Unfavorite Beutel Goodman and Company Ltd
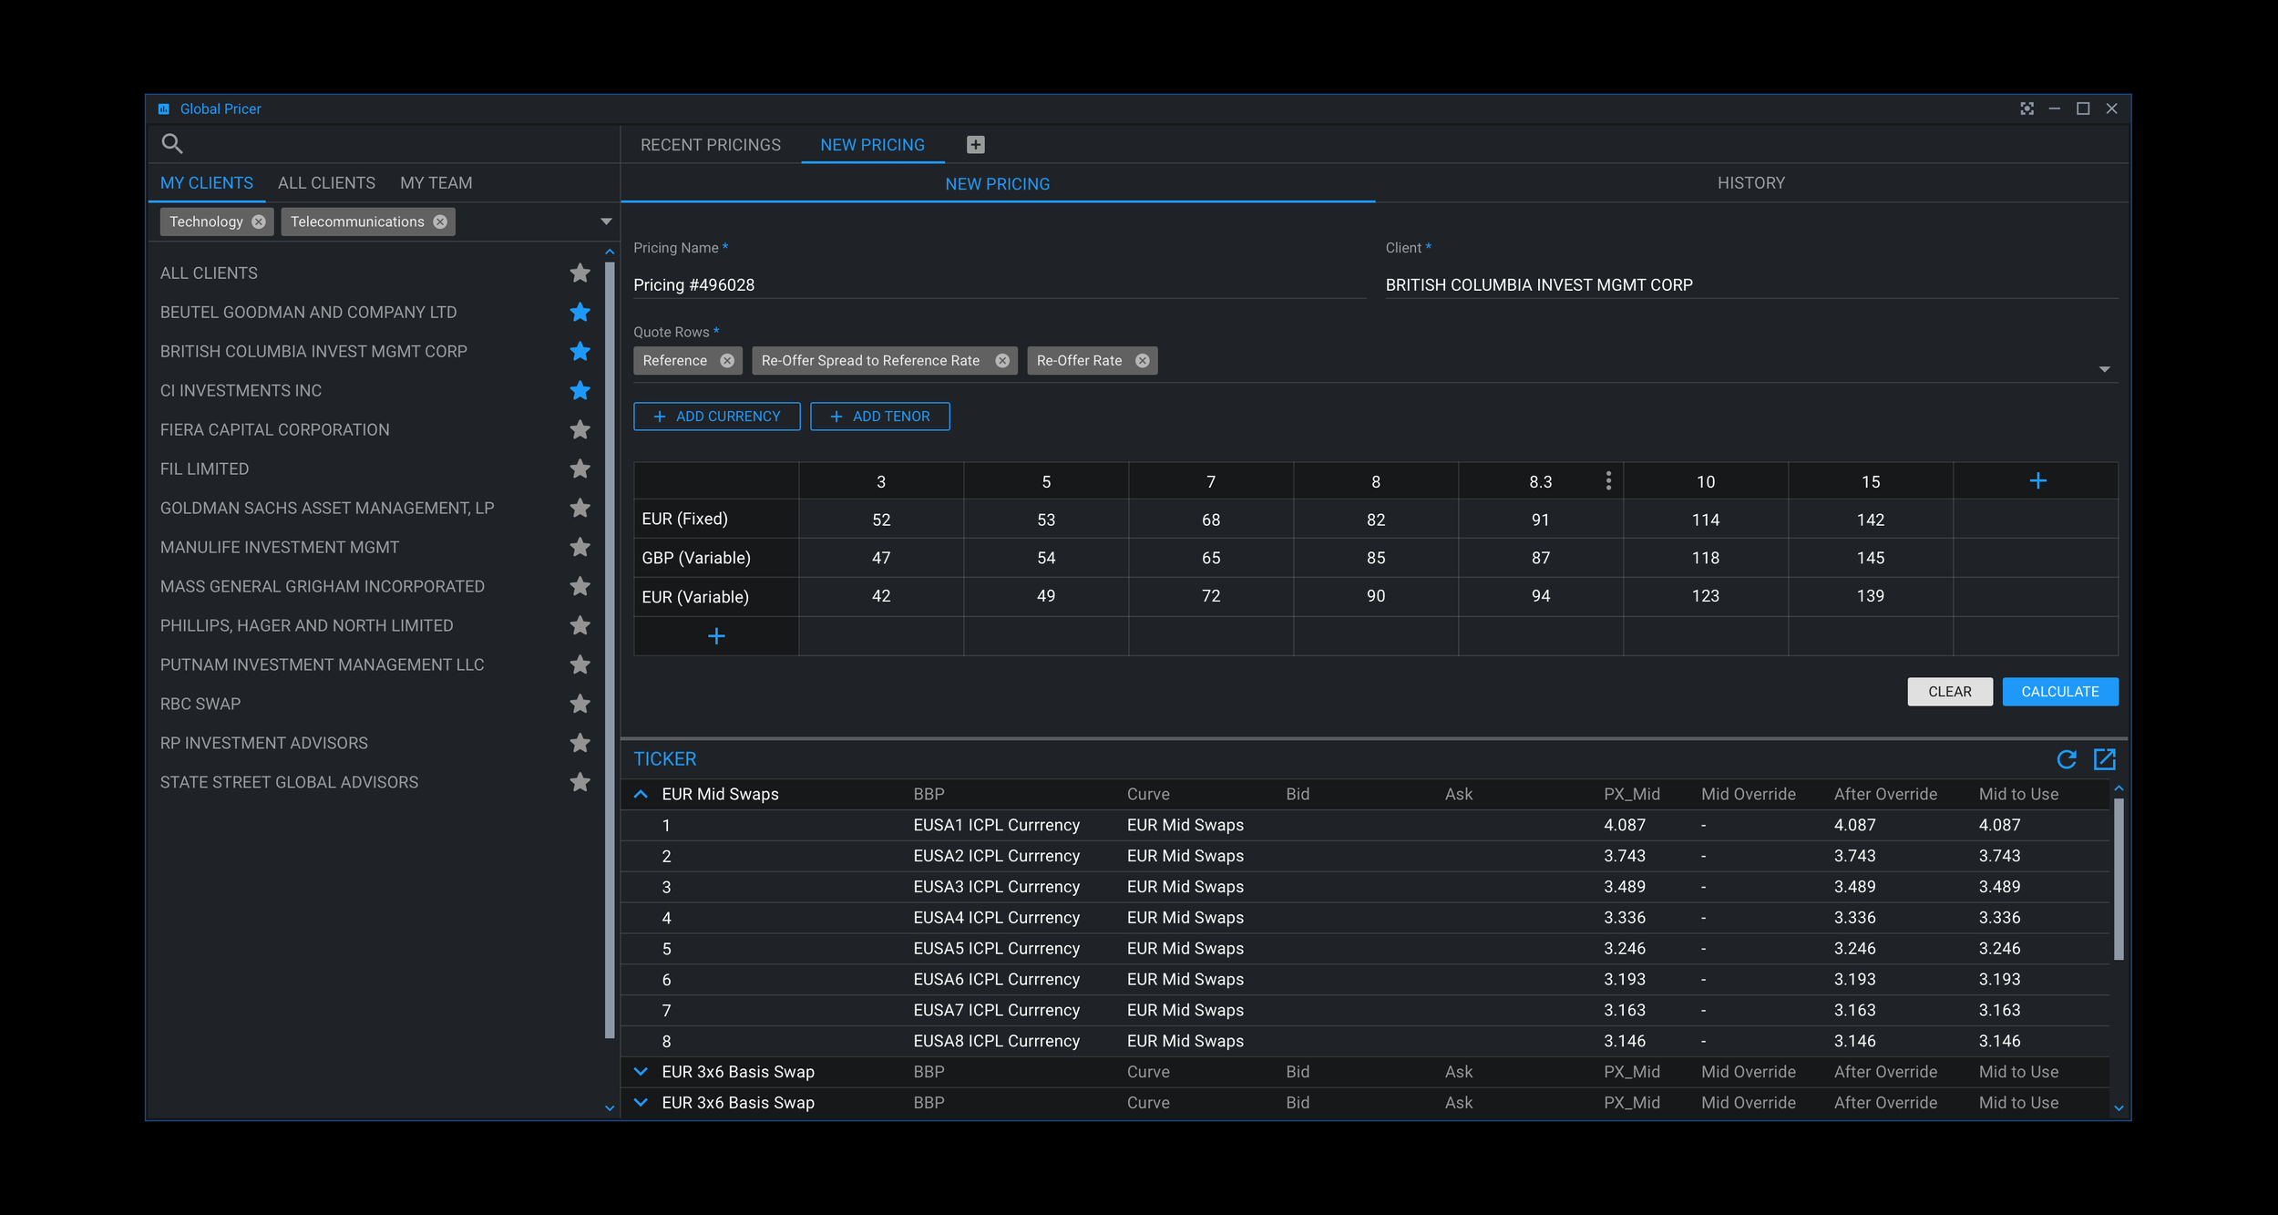Screen dimensions: 2278x1215 (x=580, y=313)
